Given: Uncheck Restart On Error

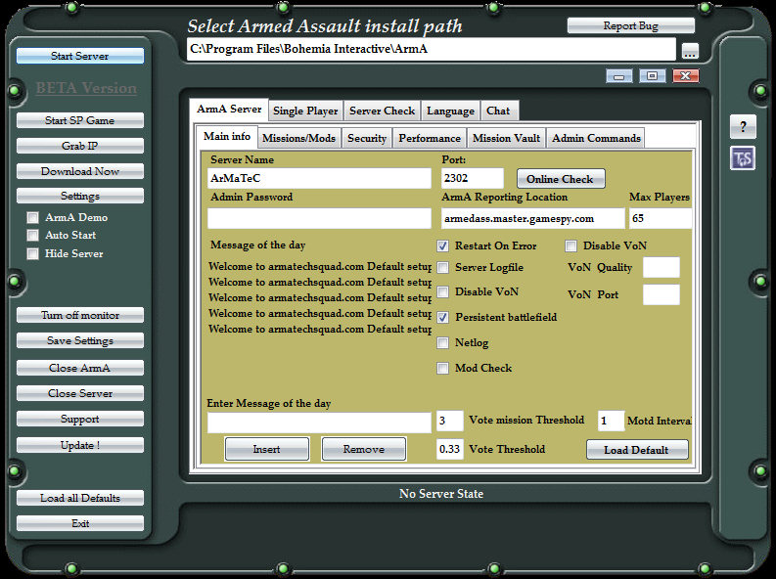Looking at the screenshot, I should click(443, 246).
